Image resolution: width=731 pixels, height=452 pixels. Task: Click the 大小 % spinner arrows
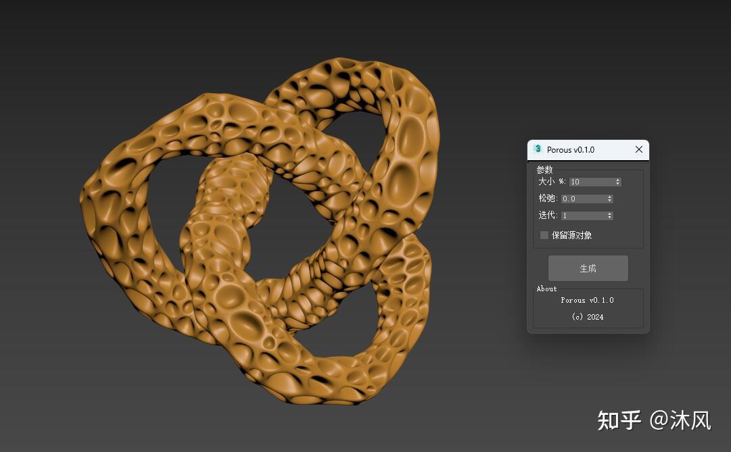(617, 182)
